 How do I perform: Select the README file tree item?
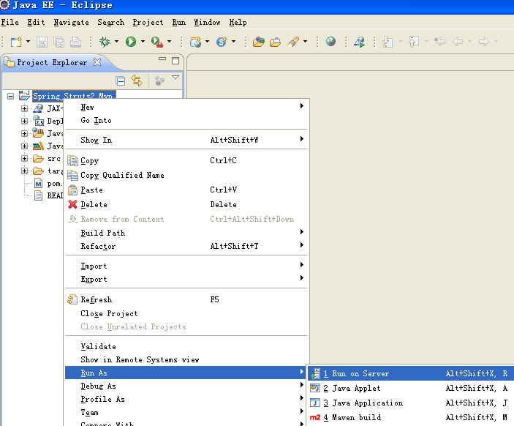[x=48, y=195]
